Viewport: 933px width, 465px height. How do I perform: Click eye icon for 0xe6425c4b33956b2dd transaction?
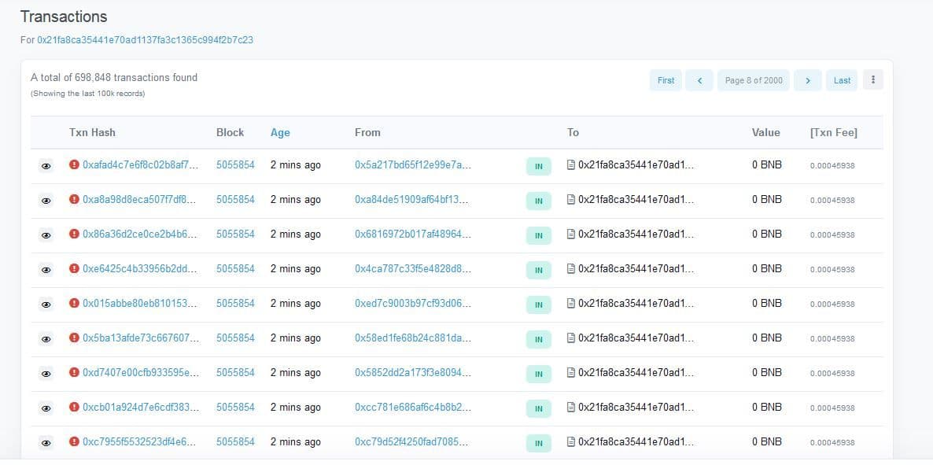(46, 270)
